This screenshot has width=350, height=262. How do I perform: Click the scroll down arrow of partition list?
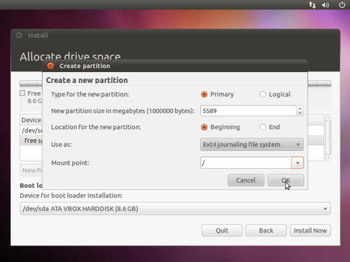click(x=328, y=158)
